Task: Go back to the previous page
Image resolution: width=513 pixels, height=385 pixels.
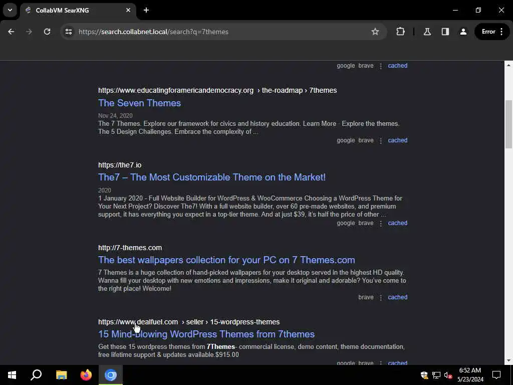Action: coord(11,32)
